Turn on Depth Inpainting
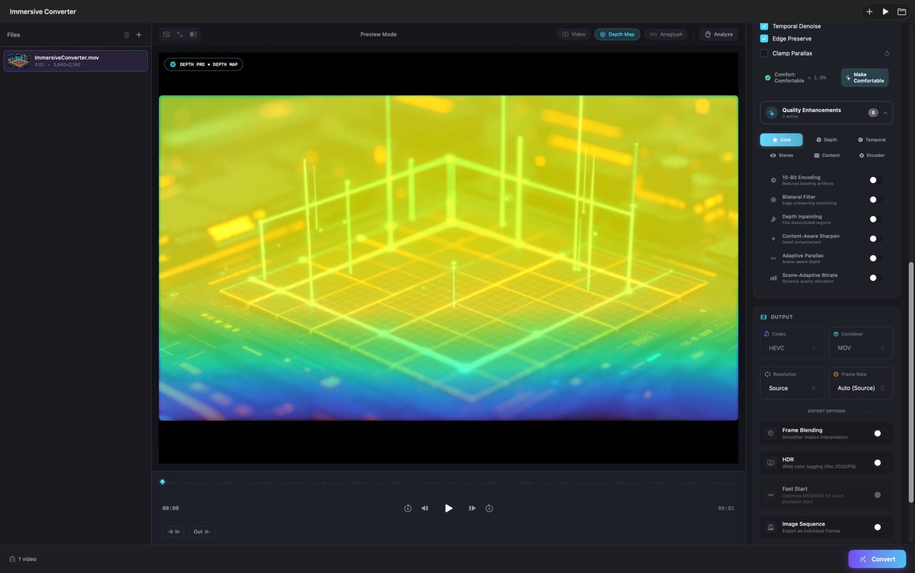Screen dimensions: 915x573 coord(875,219)
